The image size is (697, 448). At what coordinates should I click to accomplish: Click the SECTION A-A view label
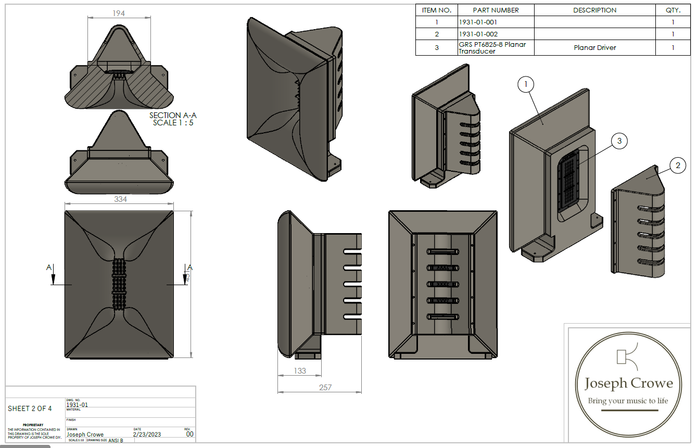point(173,119)
